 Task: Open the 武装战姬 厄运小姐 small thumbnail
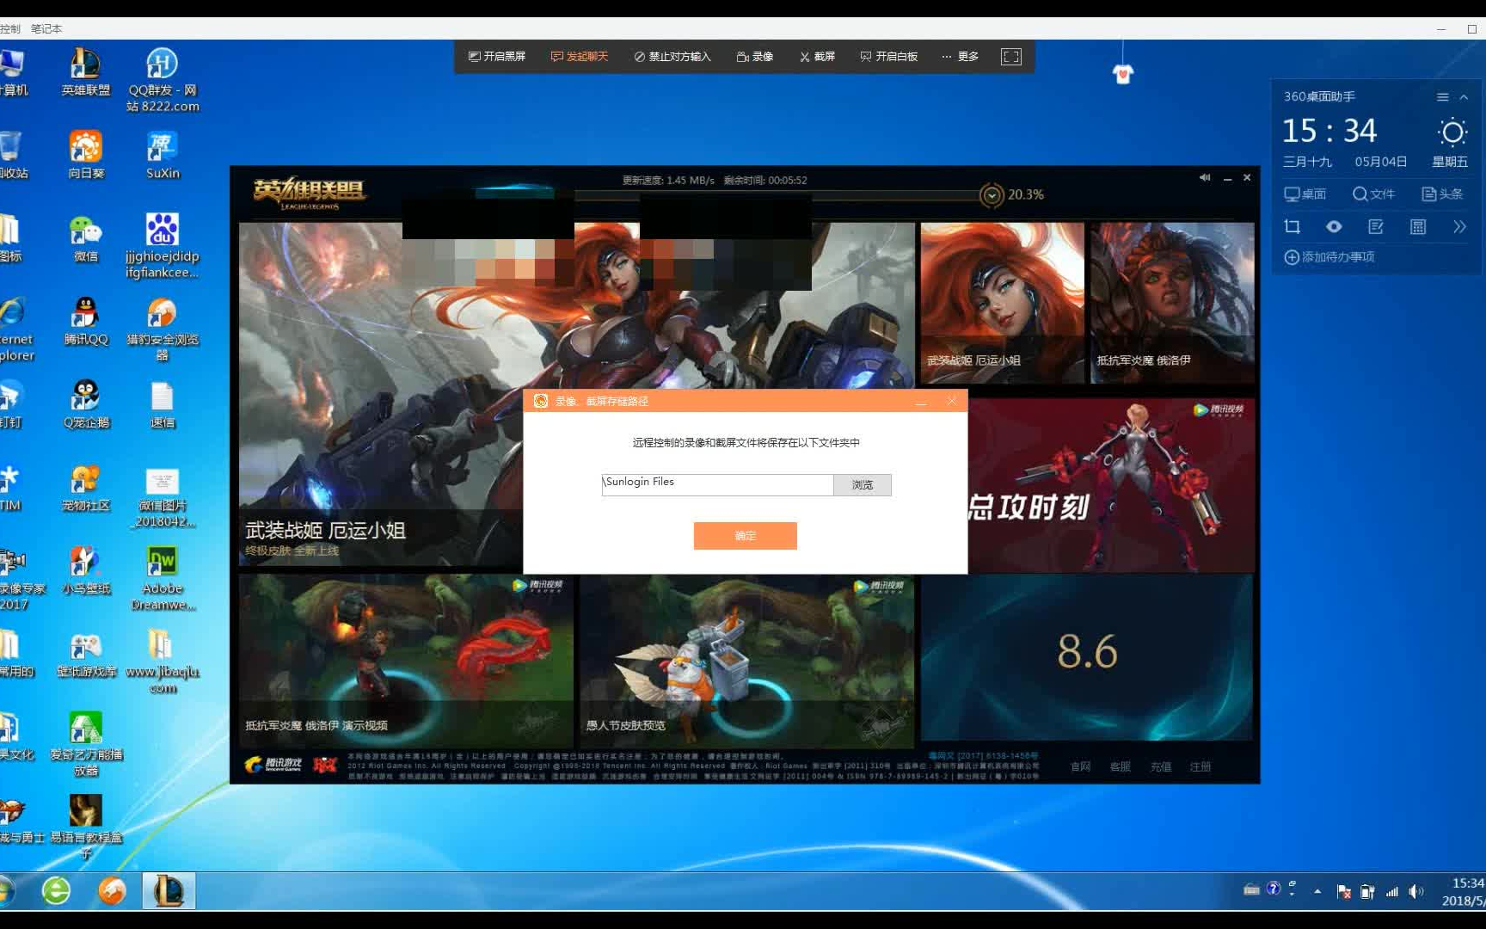point(1003,303)
